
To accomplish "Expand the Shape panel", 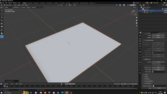I will click(x=146, y=77).
